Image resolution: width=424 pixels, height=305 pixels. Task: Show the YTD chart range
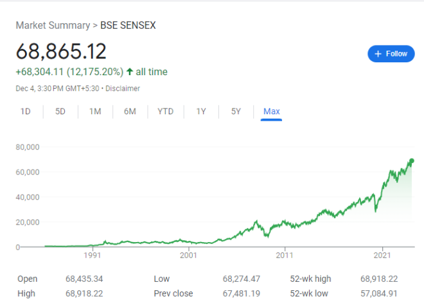pyautogui.click(x=166, y=112)
